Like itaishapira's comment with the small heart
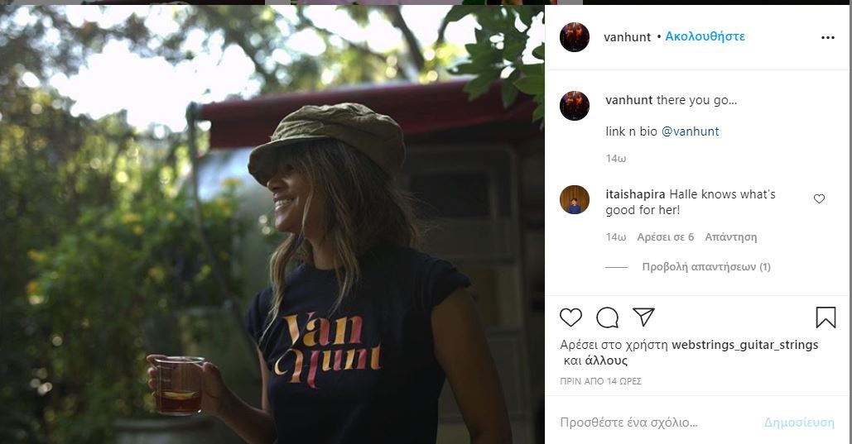This screenshot has height=444, width=852. (819, 199)
